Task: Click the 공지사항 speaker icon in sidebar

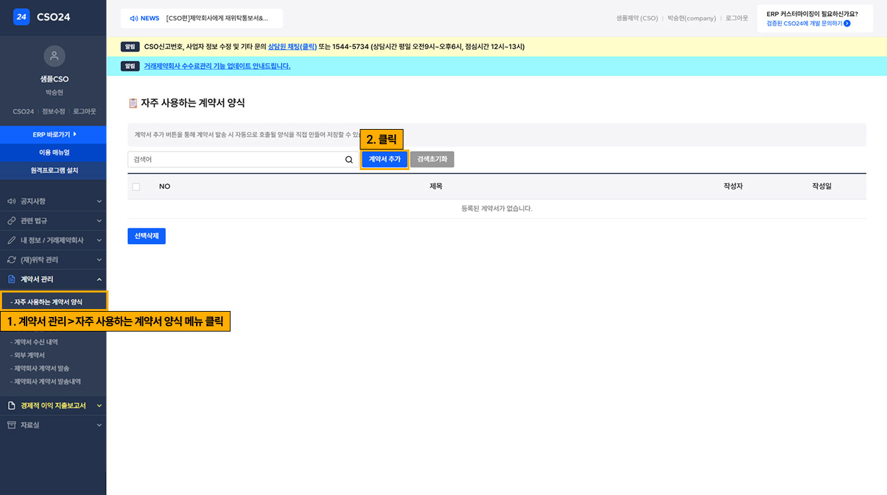Action: point(11,201)
